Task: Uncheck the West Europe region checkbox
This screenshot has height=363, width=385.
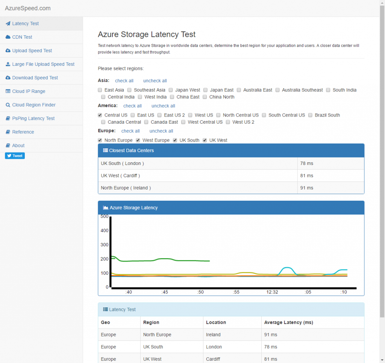Action: click(138, 140)
